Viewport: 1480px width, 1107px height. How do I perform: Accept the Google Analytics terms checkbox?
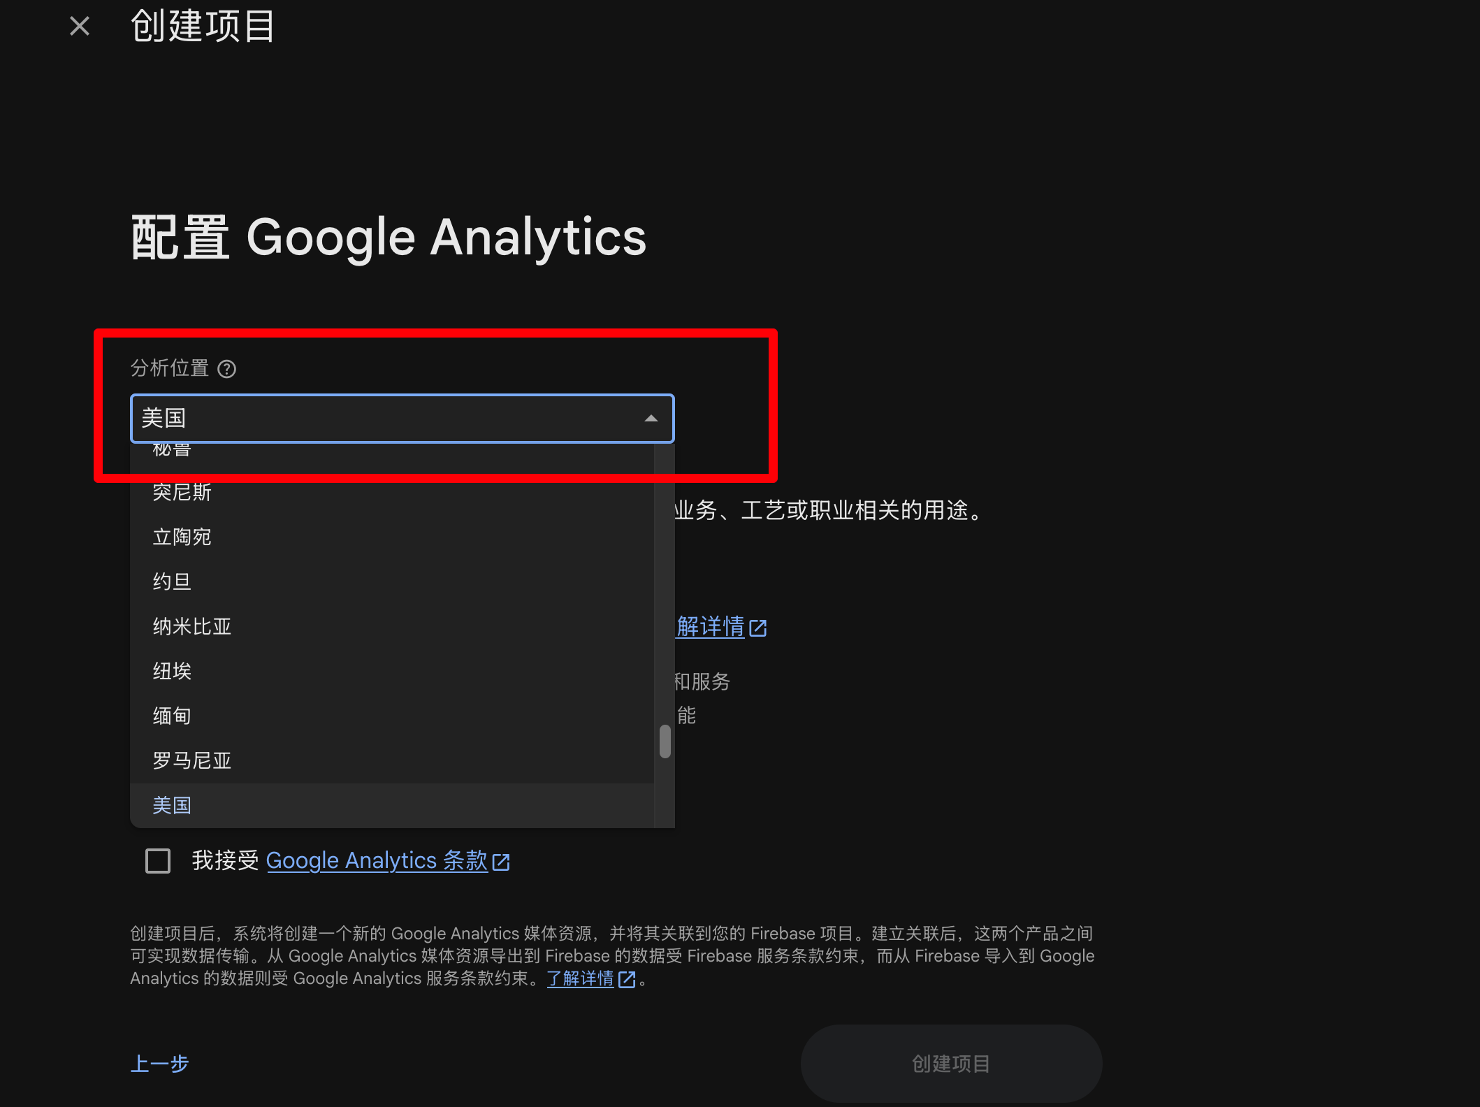(x=158, y=861)
